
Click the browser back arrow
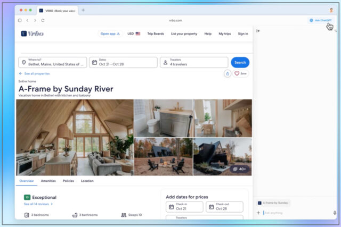click(x=28, y=20)
